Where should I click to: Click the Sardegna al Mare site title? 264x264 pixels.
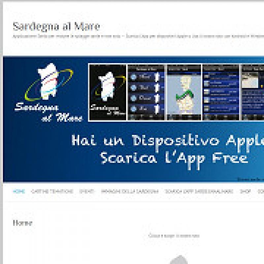(56, 26)
